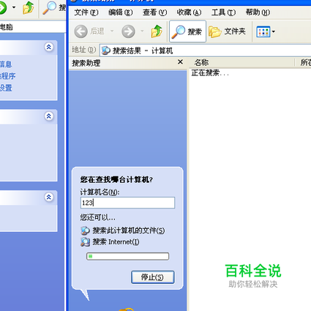The height and width of the screenshot is (311, 311).
Task: Open the 编辑(E) menu
Action: (121, 12)
